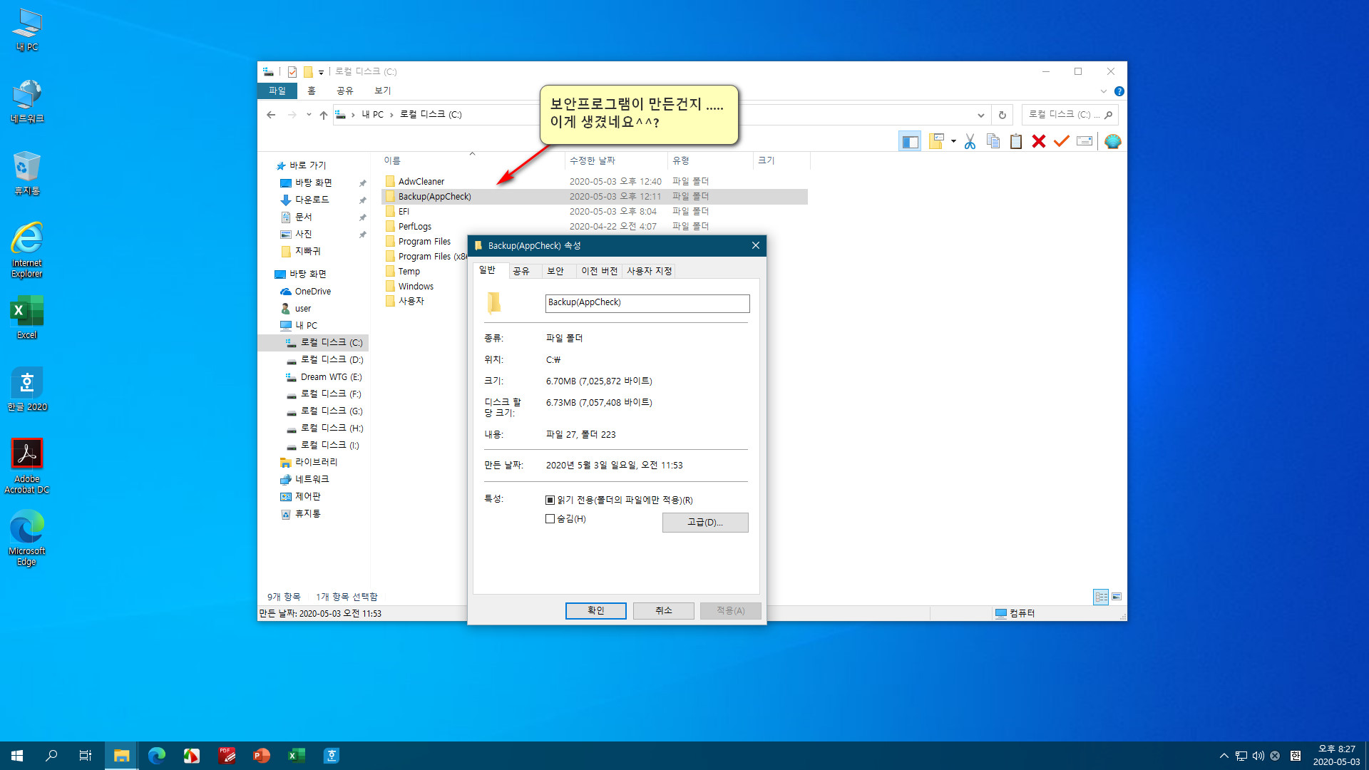Click the shell globe icon in toolbar
Image resolution: width=1369 pixels, height=770 pixels.
pos(1112,141)
